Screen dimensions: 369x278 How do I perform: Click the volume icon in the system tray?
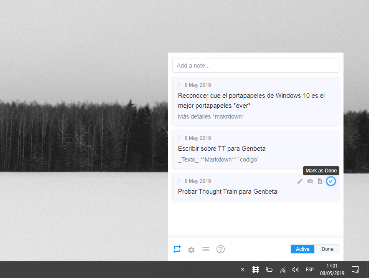click(x=296, y=269)
